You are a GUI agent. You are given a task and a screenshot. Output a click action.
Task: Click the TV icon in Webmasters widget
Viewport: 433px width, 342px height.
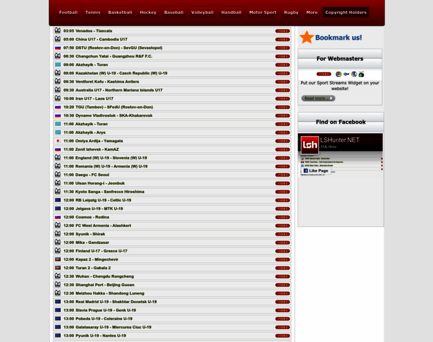[x=361, y=74]
